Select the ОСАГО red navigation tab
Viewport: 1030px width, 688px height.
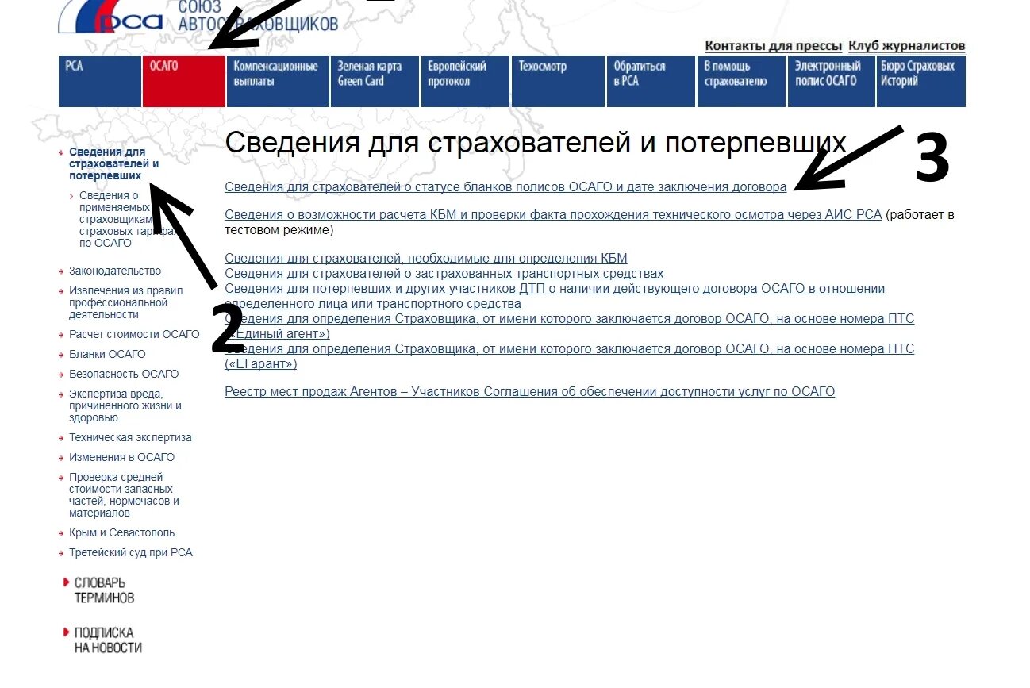click(184, 81)
